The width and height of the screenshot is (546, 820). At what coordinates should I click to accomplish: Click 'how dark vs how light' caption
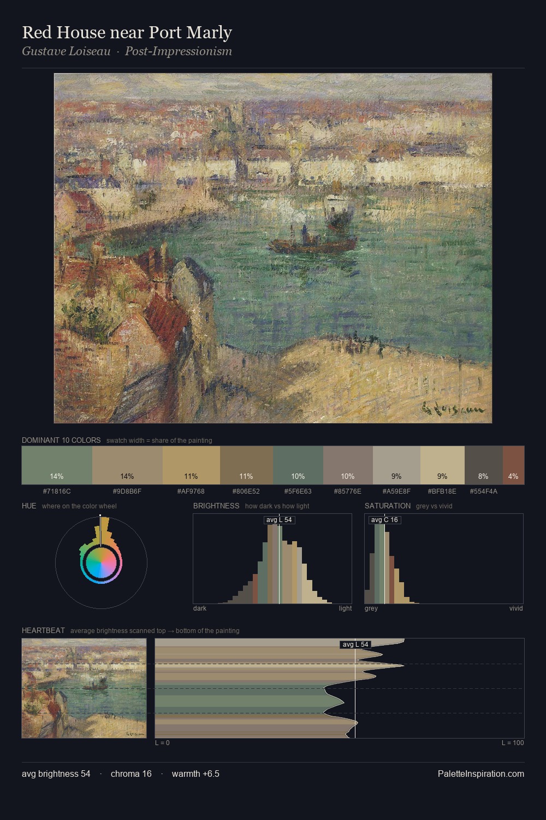(277, 506)
